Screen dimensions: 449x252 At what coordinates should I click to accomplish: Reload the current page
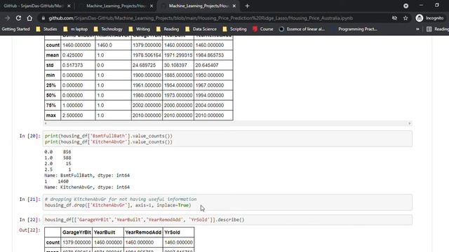(19, 18)
